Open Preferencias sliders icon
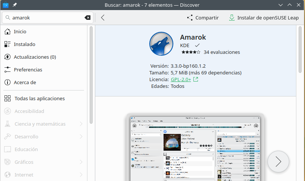 coord(8,70)
